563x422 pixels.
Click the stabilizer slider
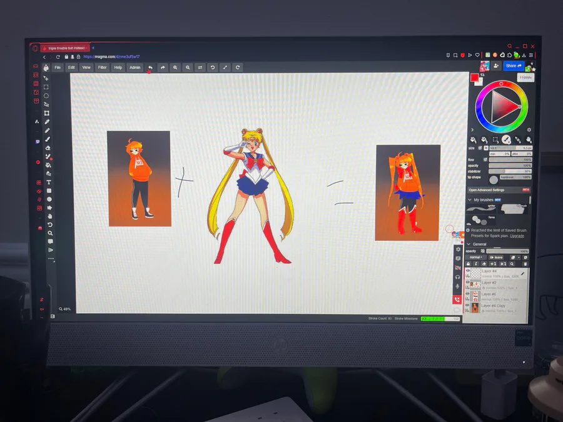tap(510, 171)
